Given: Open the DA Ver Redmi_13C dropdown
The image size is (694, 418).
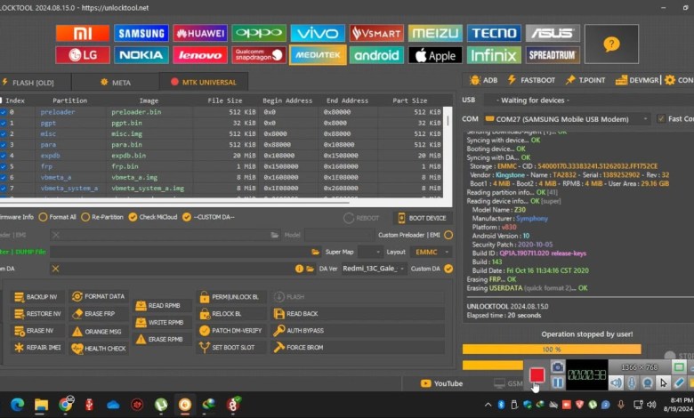Looking at the screenshot, I should (397, 269).
